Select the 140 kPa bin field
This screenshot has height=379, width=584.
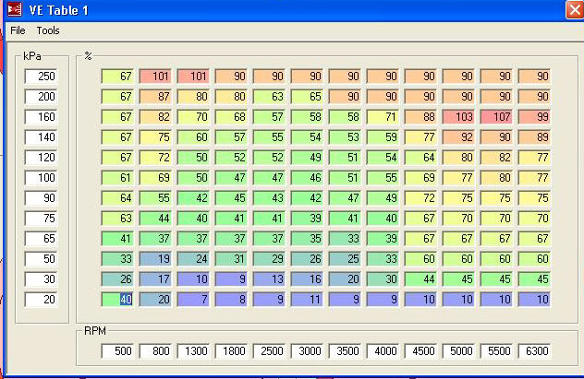[x=42, y=137]
